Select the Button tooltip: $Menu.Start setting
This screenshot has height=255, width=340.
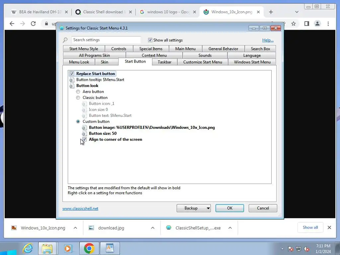tap(100, 80)
